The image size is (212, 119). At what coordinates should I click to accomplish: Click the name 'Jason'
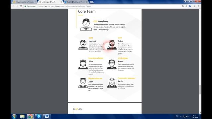(x=91, y=82)
